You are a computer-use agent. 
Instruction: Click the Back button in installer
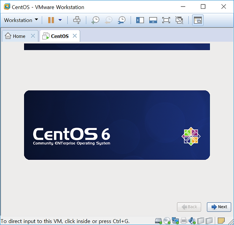tap(189, 207)
